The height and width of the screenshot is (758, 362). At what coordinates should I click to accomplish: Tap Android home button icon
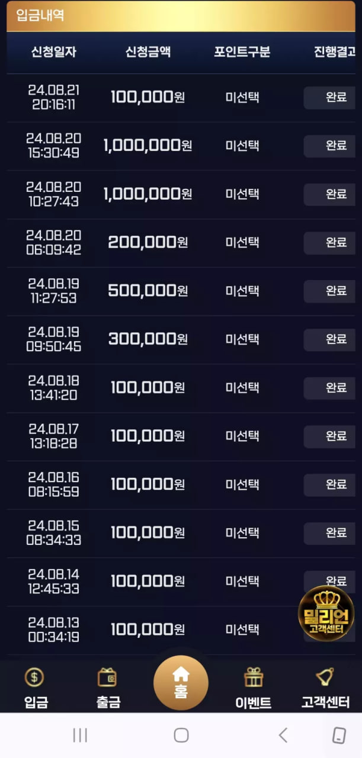tap(181, 735)
